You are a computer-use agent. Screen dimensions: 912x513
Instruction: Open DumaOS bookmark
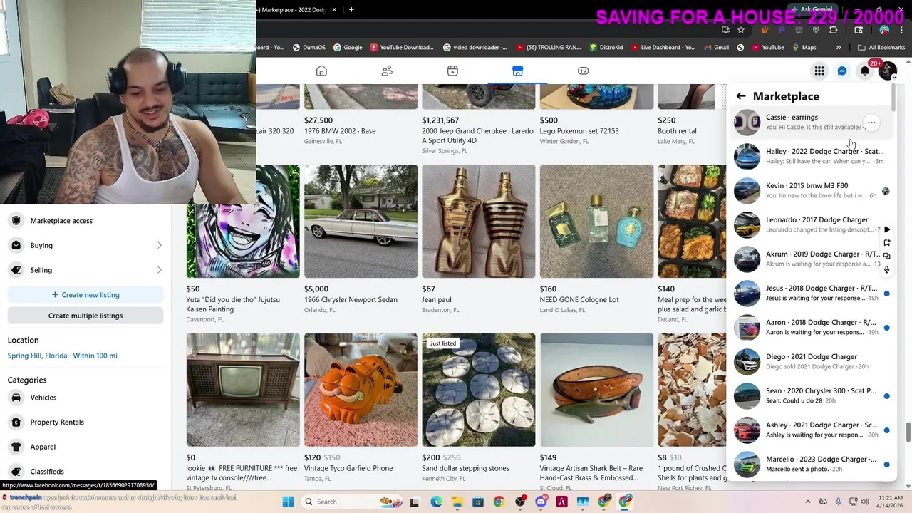pyautogui.click(x=309, y=48)
